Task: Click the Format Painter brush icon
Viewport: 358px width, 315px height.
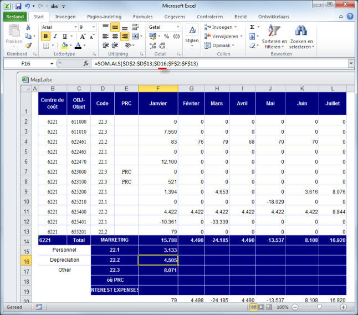Action: coord(28,45)
